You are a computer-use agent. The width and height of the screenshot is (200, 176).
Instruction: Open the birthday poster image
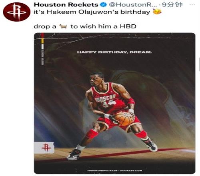[115, 103]
